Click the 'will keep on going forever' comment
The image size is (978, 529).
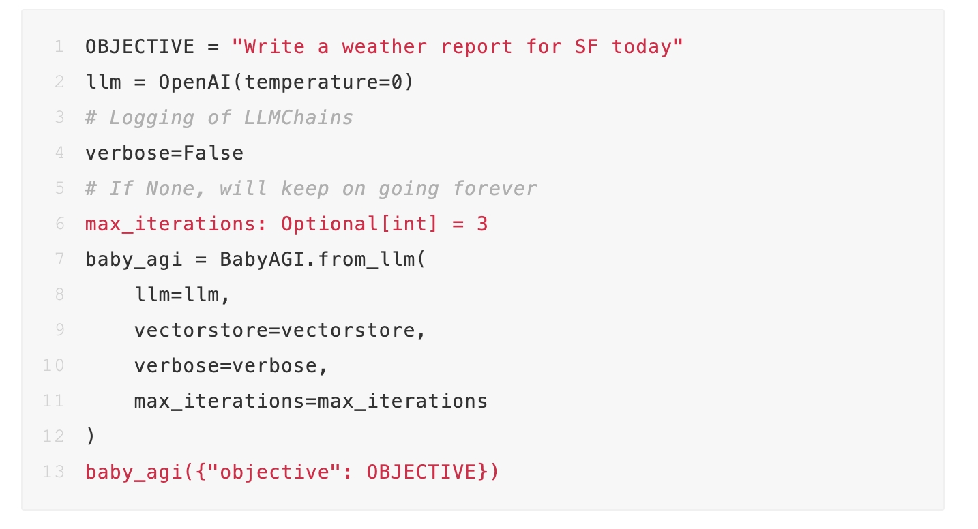tap(378, 189)
